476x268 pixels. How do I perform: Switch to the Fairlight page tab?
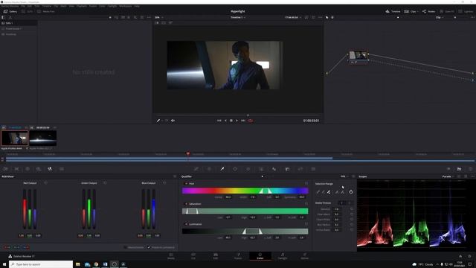pos(283,256)
